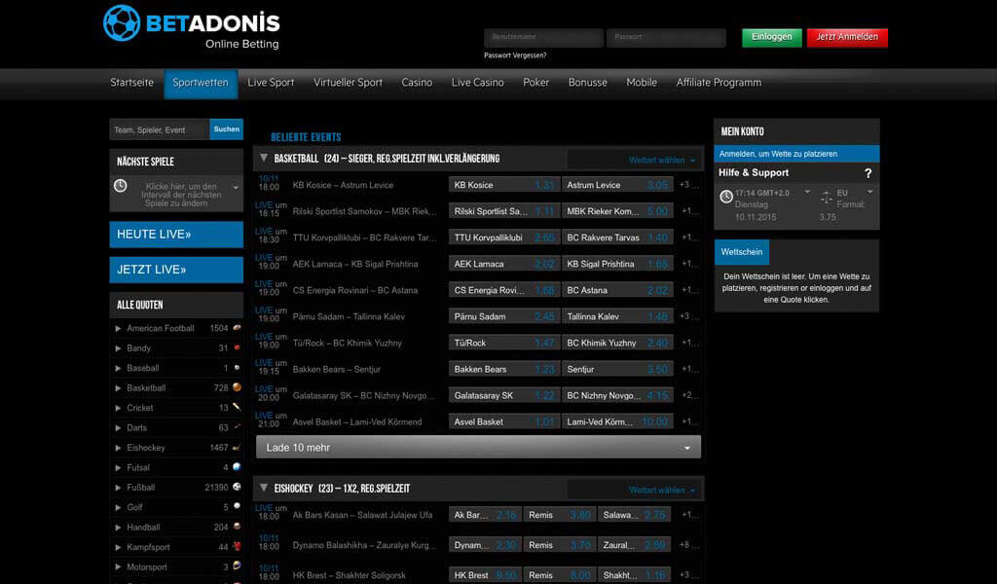
Task: Collapse the Basketball events section triangle
Action: coord(263,158)
